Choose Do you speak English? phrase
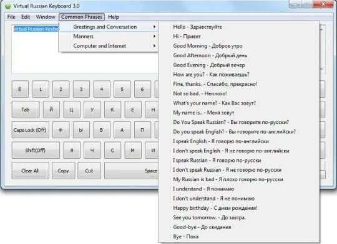 (238, 132)
